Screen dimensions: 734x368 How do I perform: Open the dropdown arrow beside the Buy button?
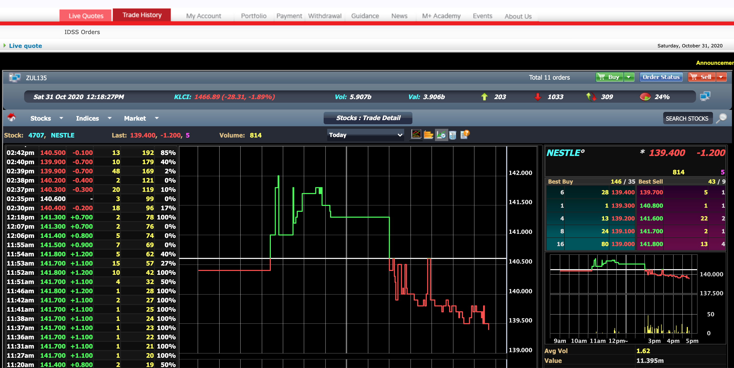coord(629,77)
